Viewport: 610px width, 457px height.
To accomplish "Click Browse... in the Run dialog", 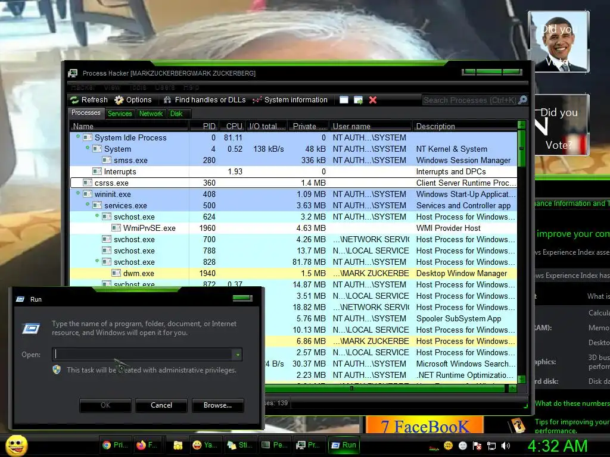I will [218, 405].
